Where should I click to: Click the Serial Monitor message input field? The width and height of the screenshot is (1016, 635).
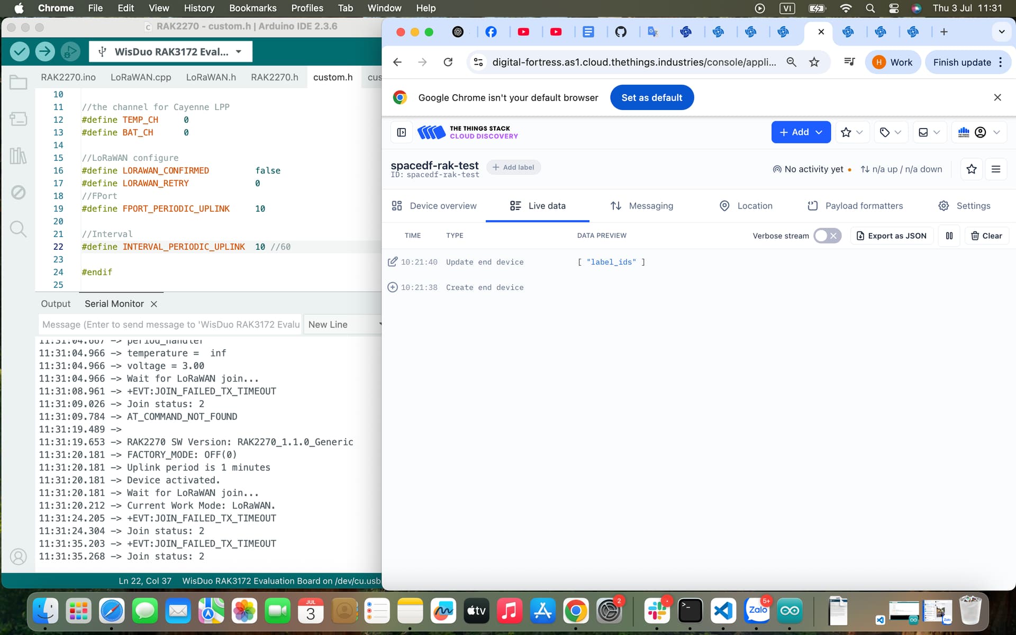170,324
